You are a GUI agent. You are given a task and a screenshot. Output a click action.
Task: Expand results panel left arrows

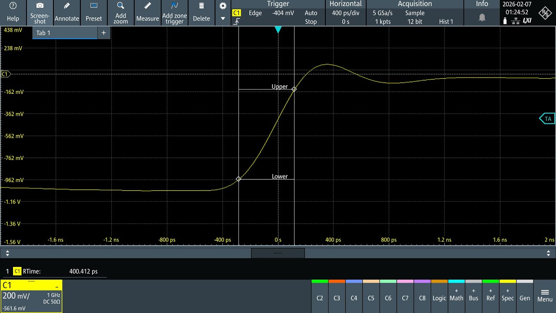coord(7,253)
